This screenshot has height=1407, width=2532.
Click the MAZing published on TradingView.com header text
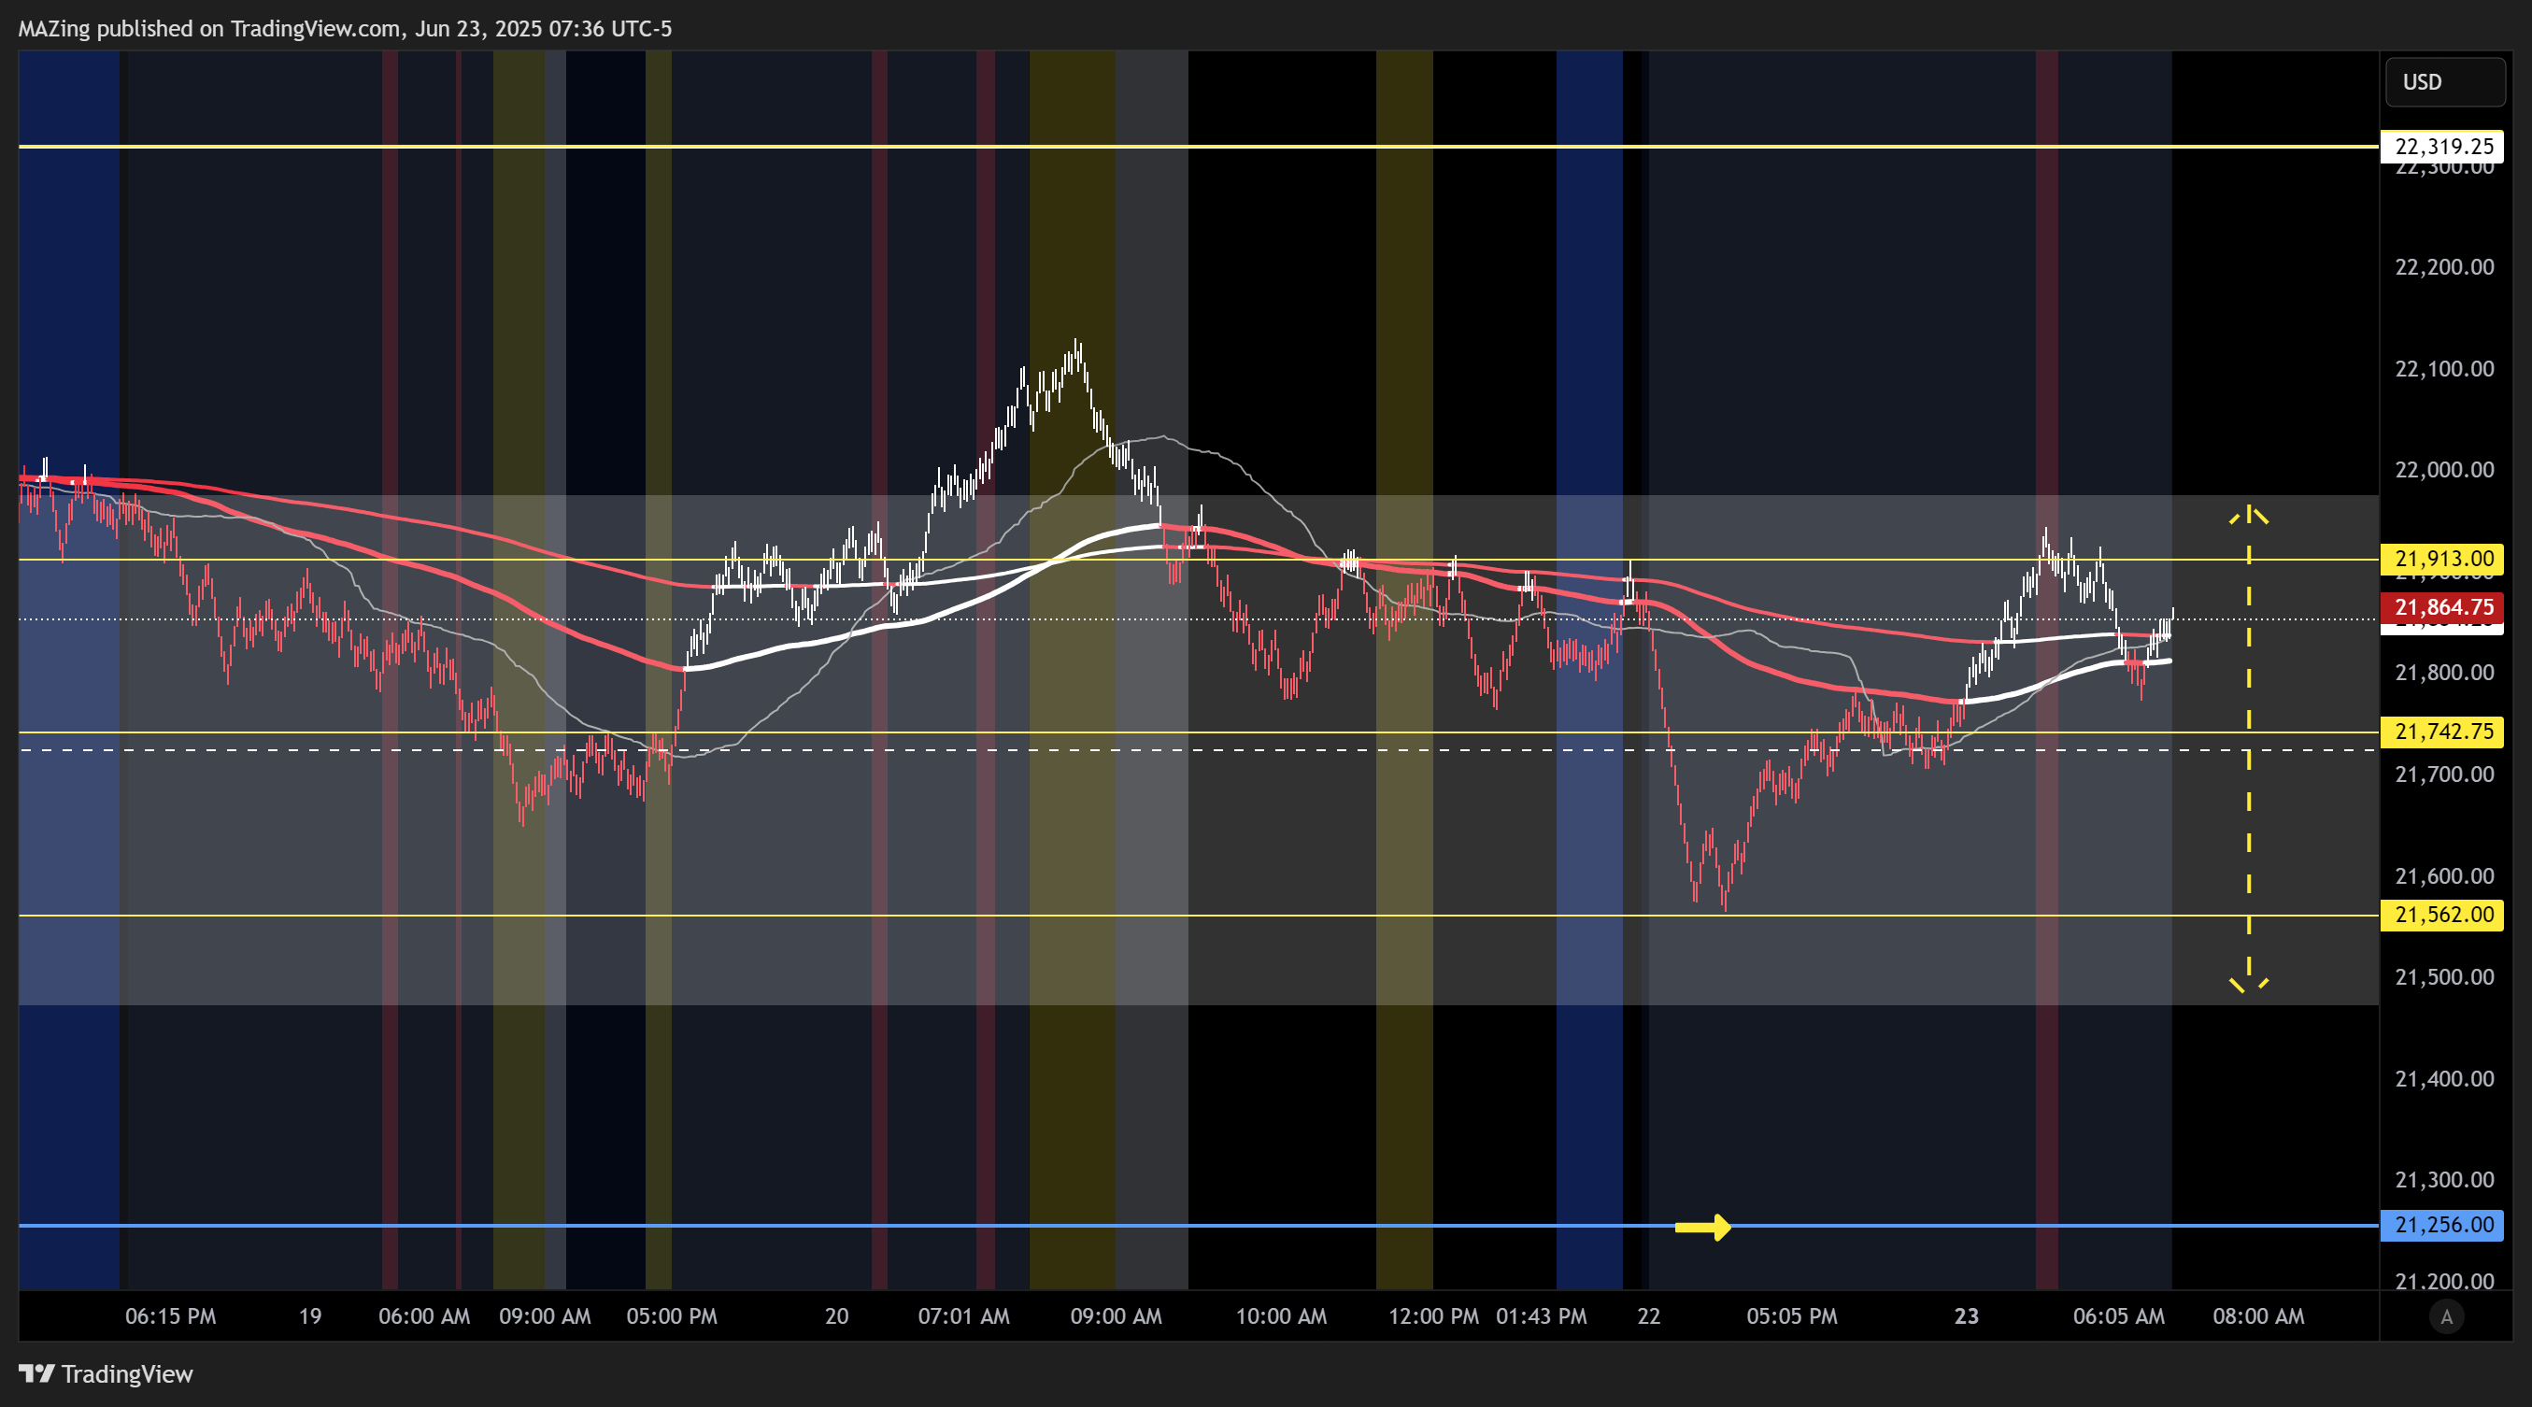tap(345, 28)
